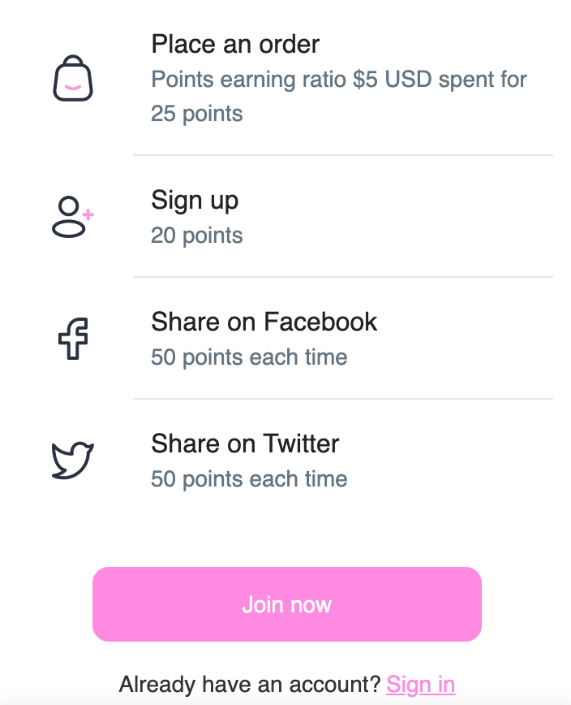
Task: Click the 25 points text line
Action: [197, 114]
